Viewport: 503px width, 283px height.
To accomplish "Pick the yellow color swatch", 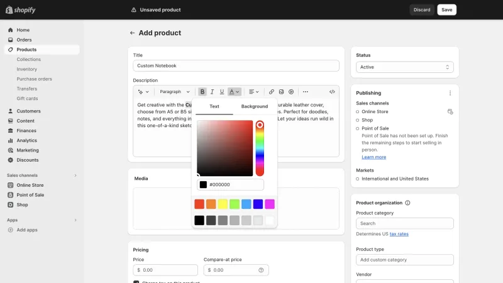I will point(223,204).
